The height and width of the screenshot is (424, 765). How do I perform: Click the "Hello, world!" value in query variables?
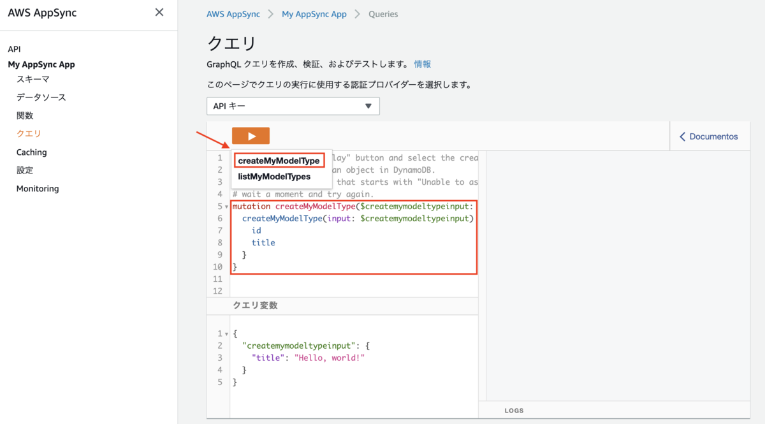click(x=328, y=358)
